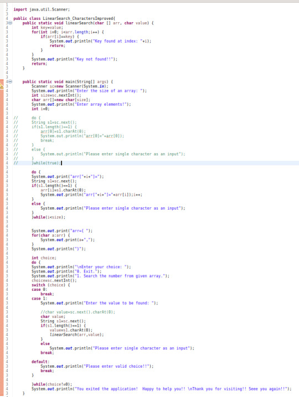299x397 pixels.
Task: Click the 'if(arr[i]==key)' line
Action: pyautogui.click(x=60, y=36)
